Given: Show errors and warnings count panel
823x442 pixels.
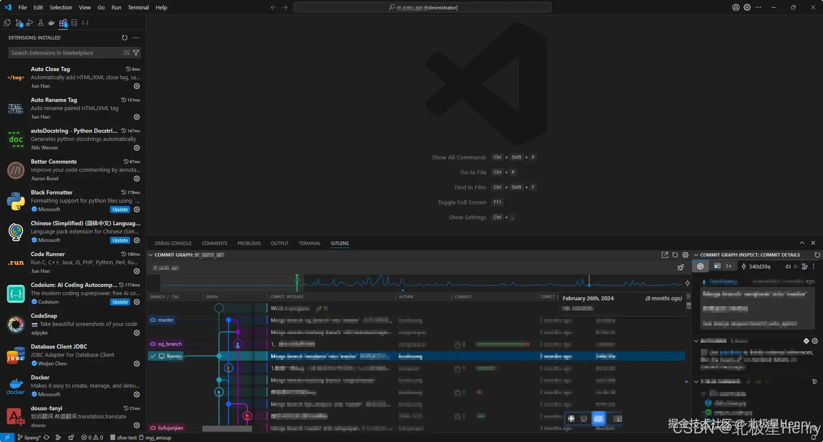Looking at the screenshot, I should [92, 438].
